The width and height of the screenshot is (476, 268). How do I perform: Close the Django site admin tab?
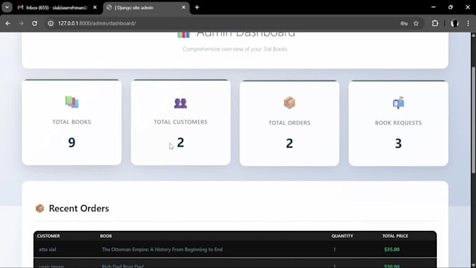183,7
